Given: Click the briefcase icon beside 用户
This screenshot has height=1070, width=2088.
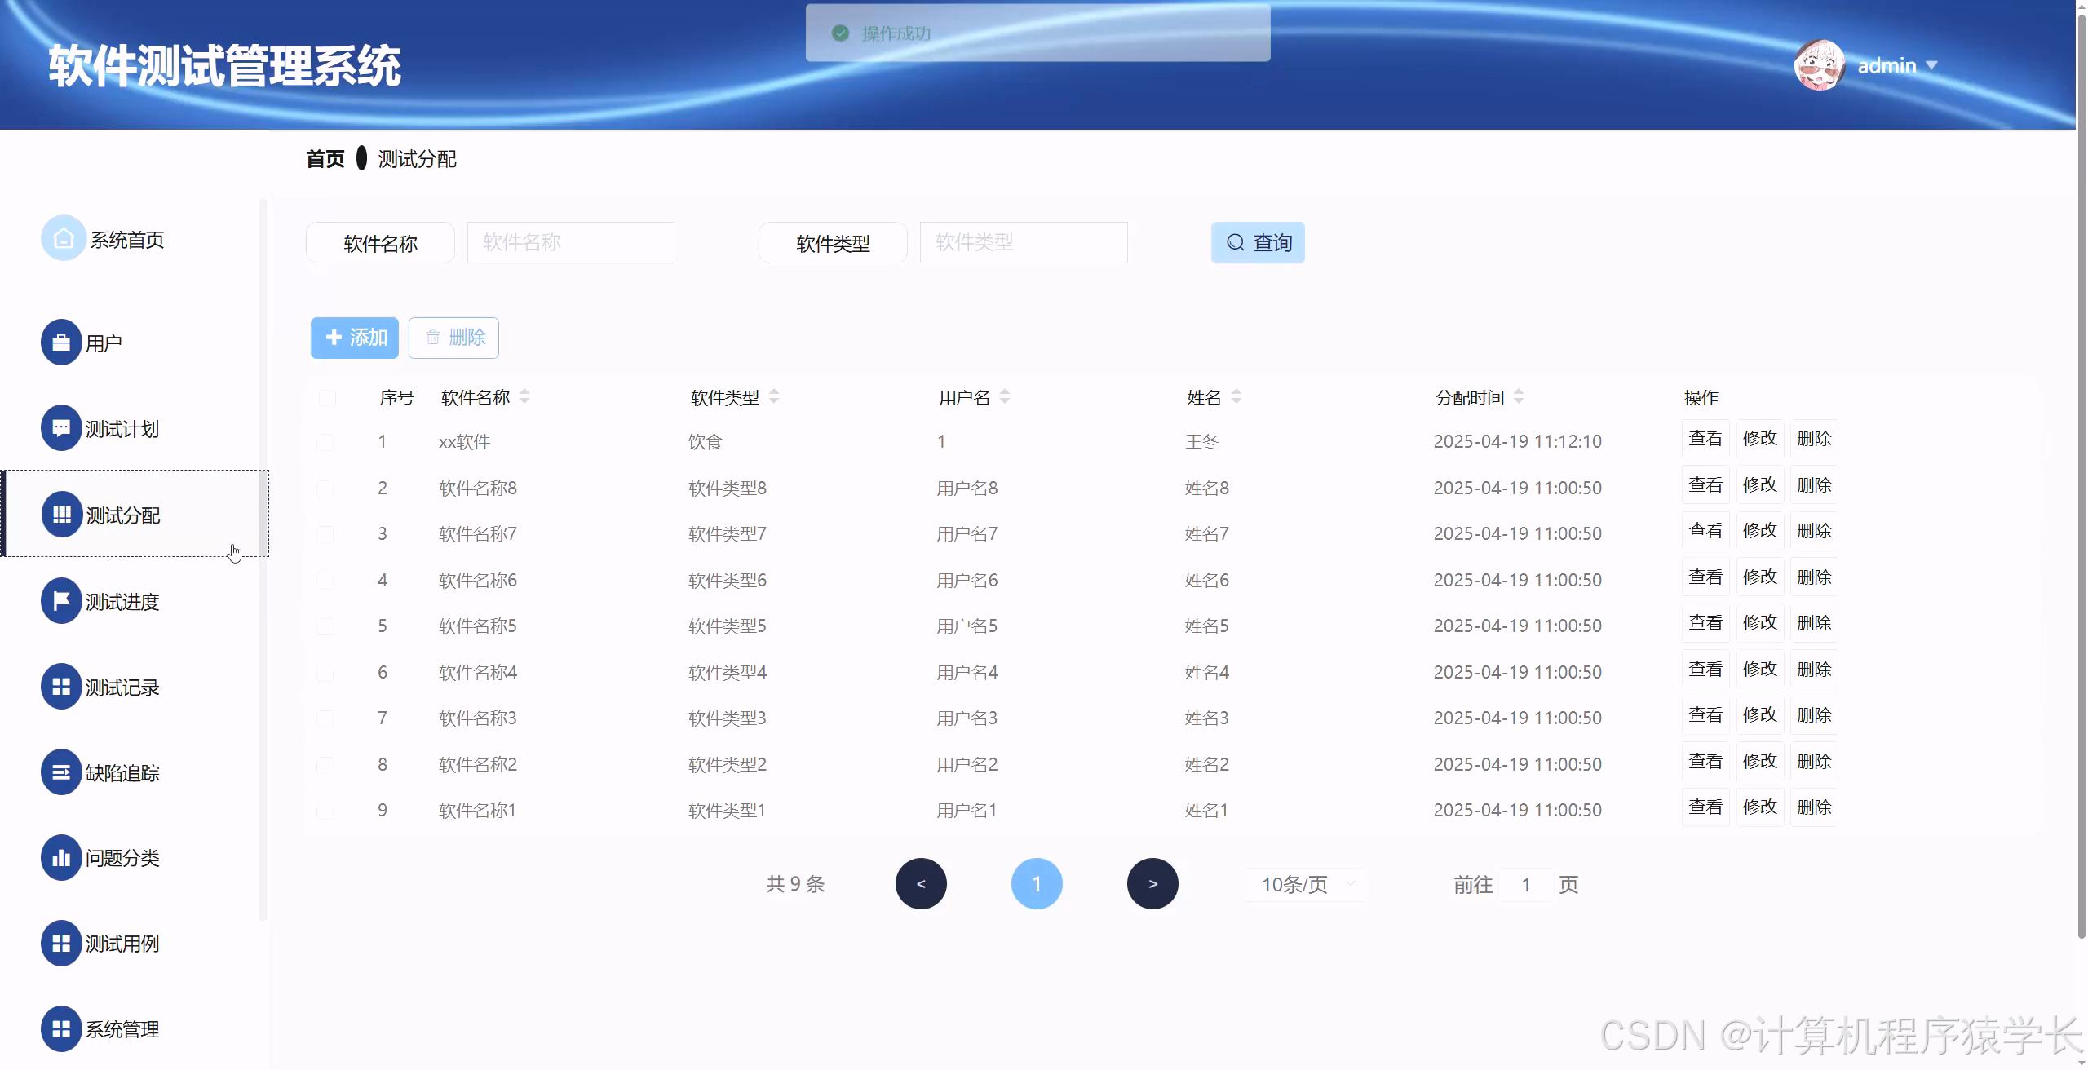Looking at the screenshot, I should (x=61, y=343).
